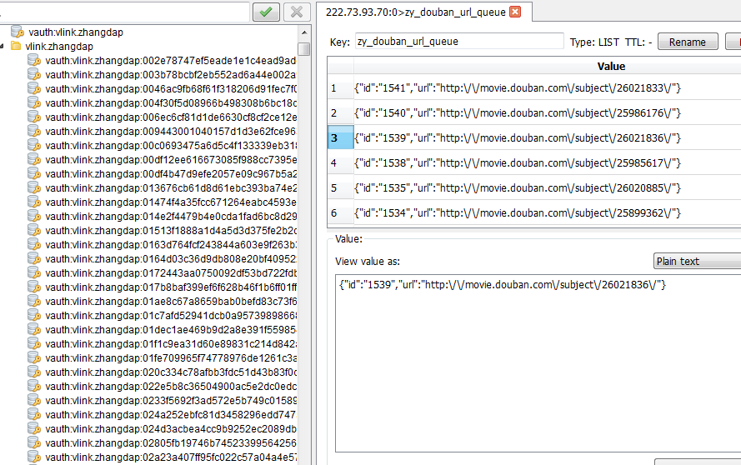Click the gray X cancel button
The height and width of the screenshot is (465, 741).
(297, 12)
